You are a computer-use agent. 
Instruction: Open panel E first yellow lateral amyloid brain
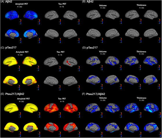click(11, 108)
